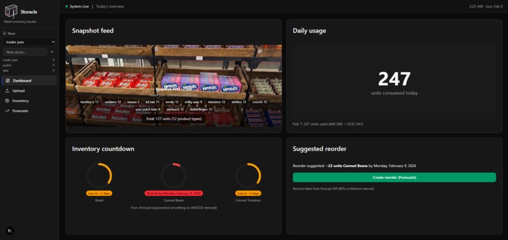Click the Store section icon

[4, 33]
